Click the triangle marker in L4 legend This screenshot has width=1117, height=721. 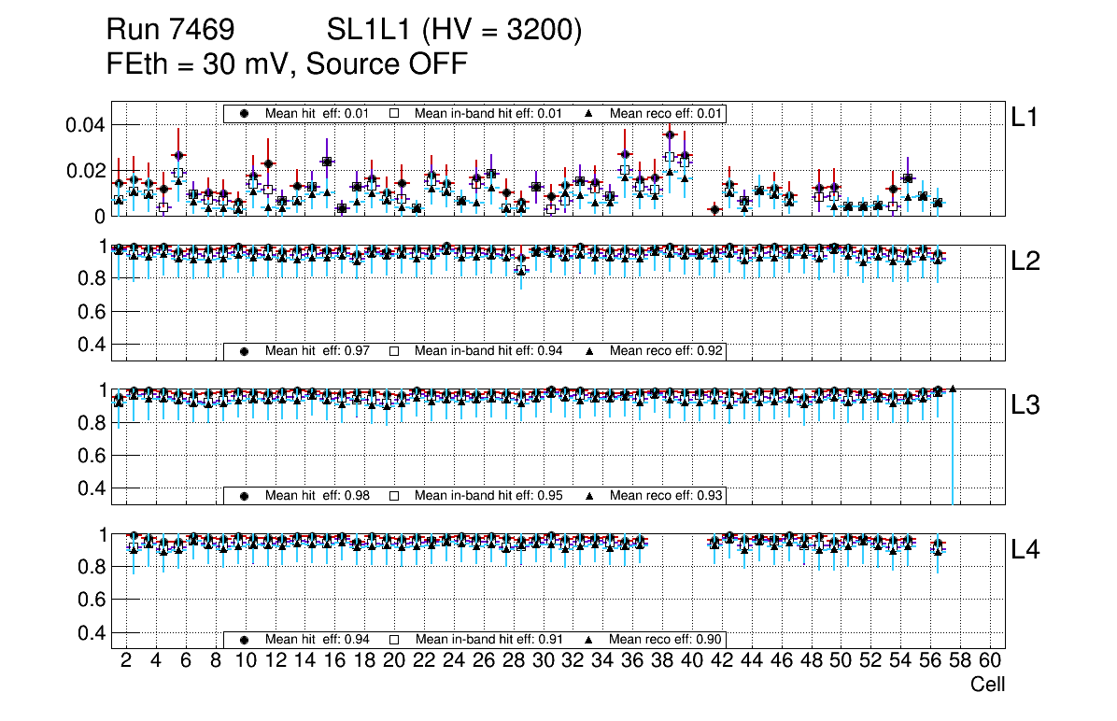point(589,640)
